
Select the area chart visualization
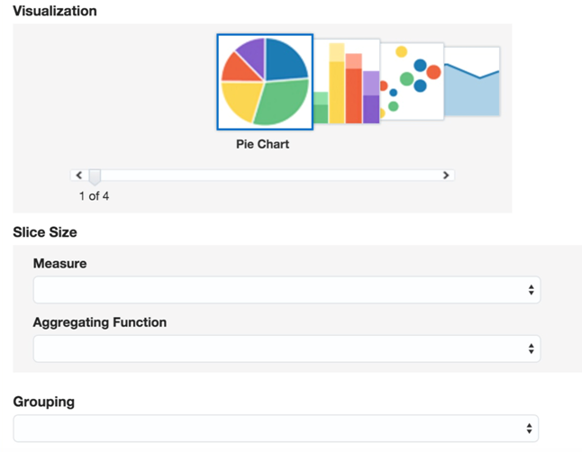[x=473, y=82]
